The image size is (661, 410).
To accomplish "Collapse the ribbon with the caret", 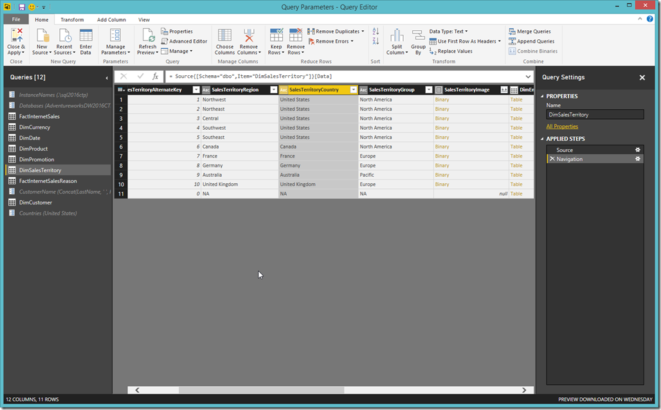I will (640, 19).
